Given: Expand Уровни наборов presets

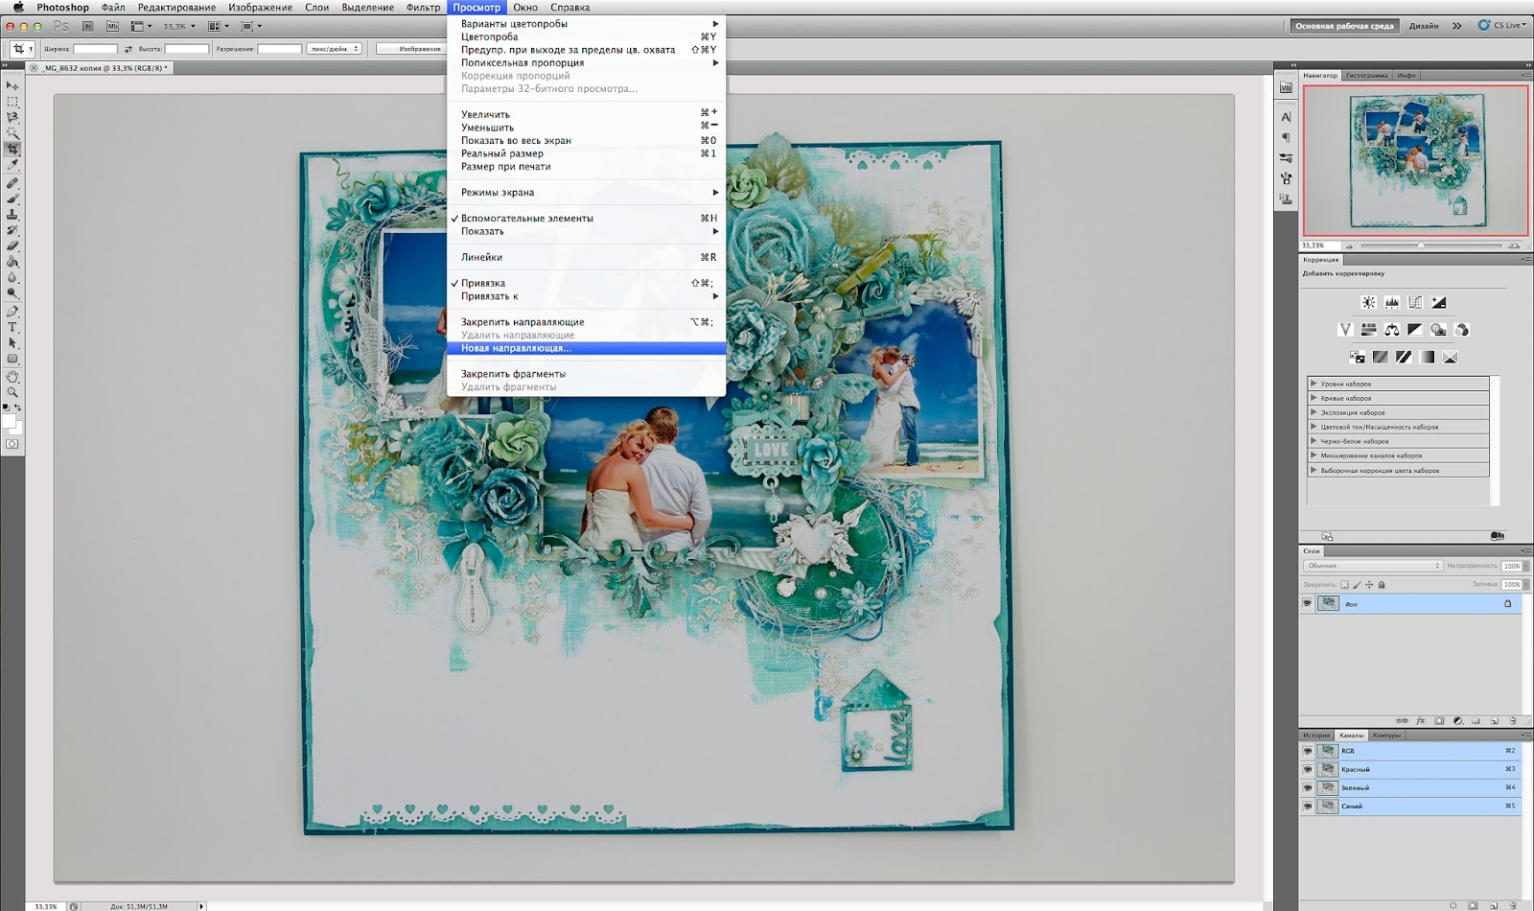Looking at the screenshot, I should click(x=1313, y=384).
